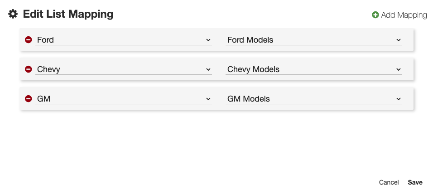Viewport: 433px width, 195px height.
Task: Click the gear icon beside Edit List Mapping
Action: click(x=13, y=15)
